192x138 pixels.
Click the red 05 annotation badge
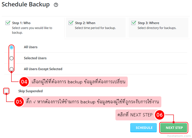(19, 102)
